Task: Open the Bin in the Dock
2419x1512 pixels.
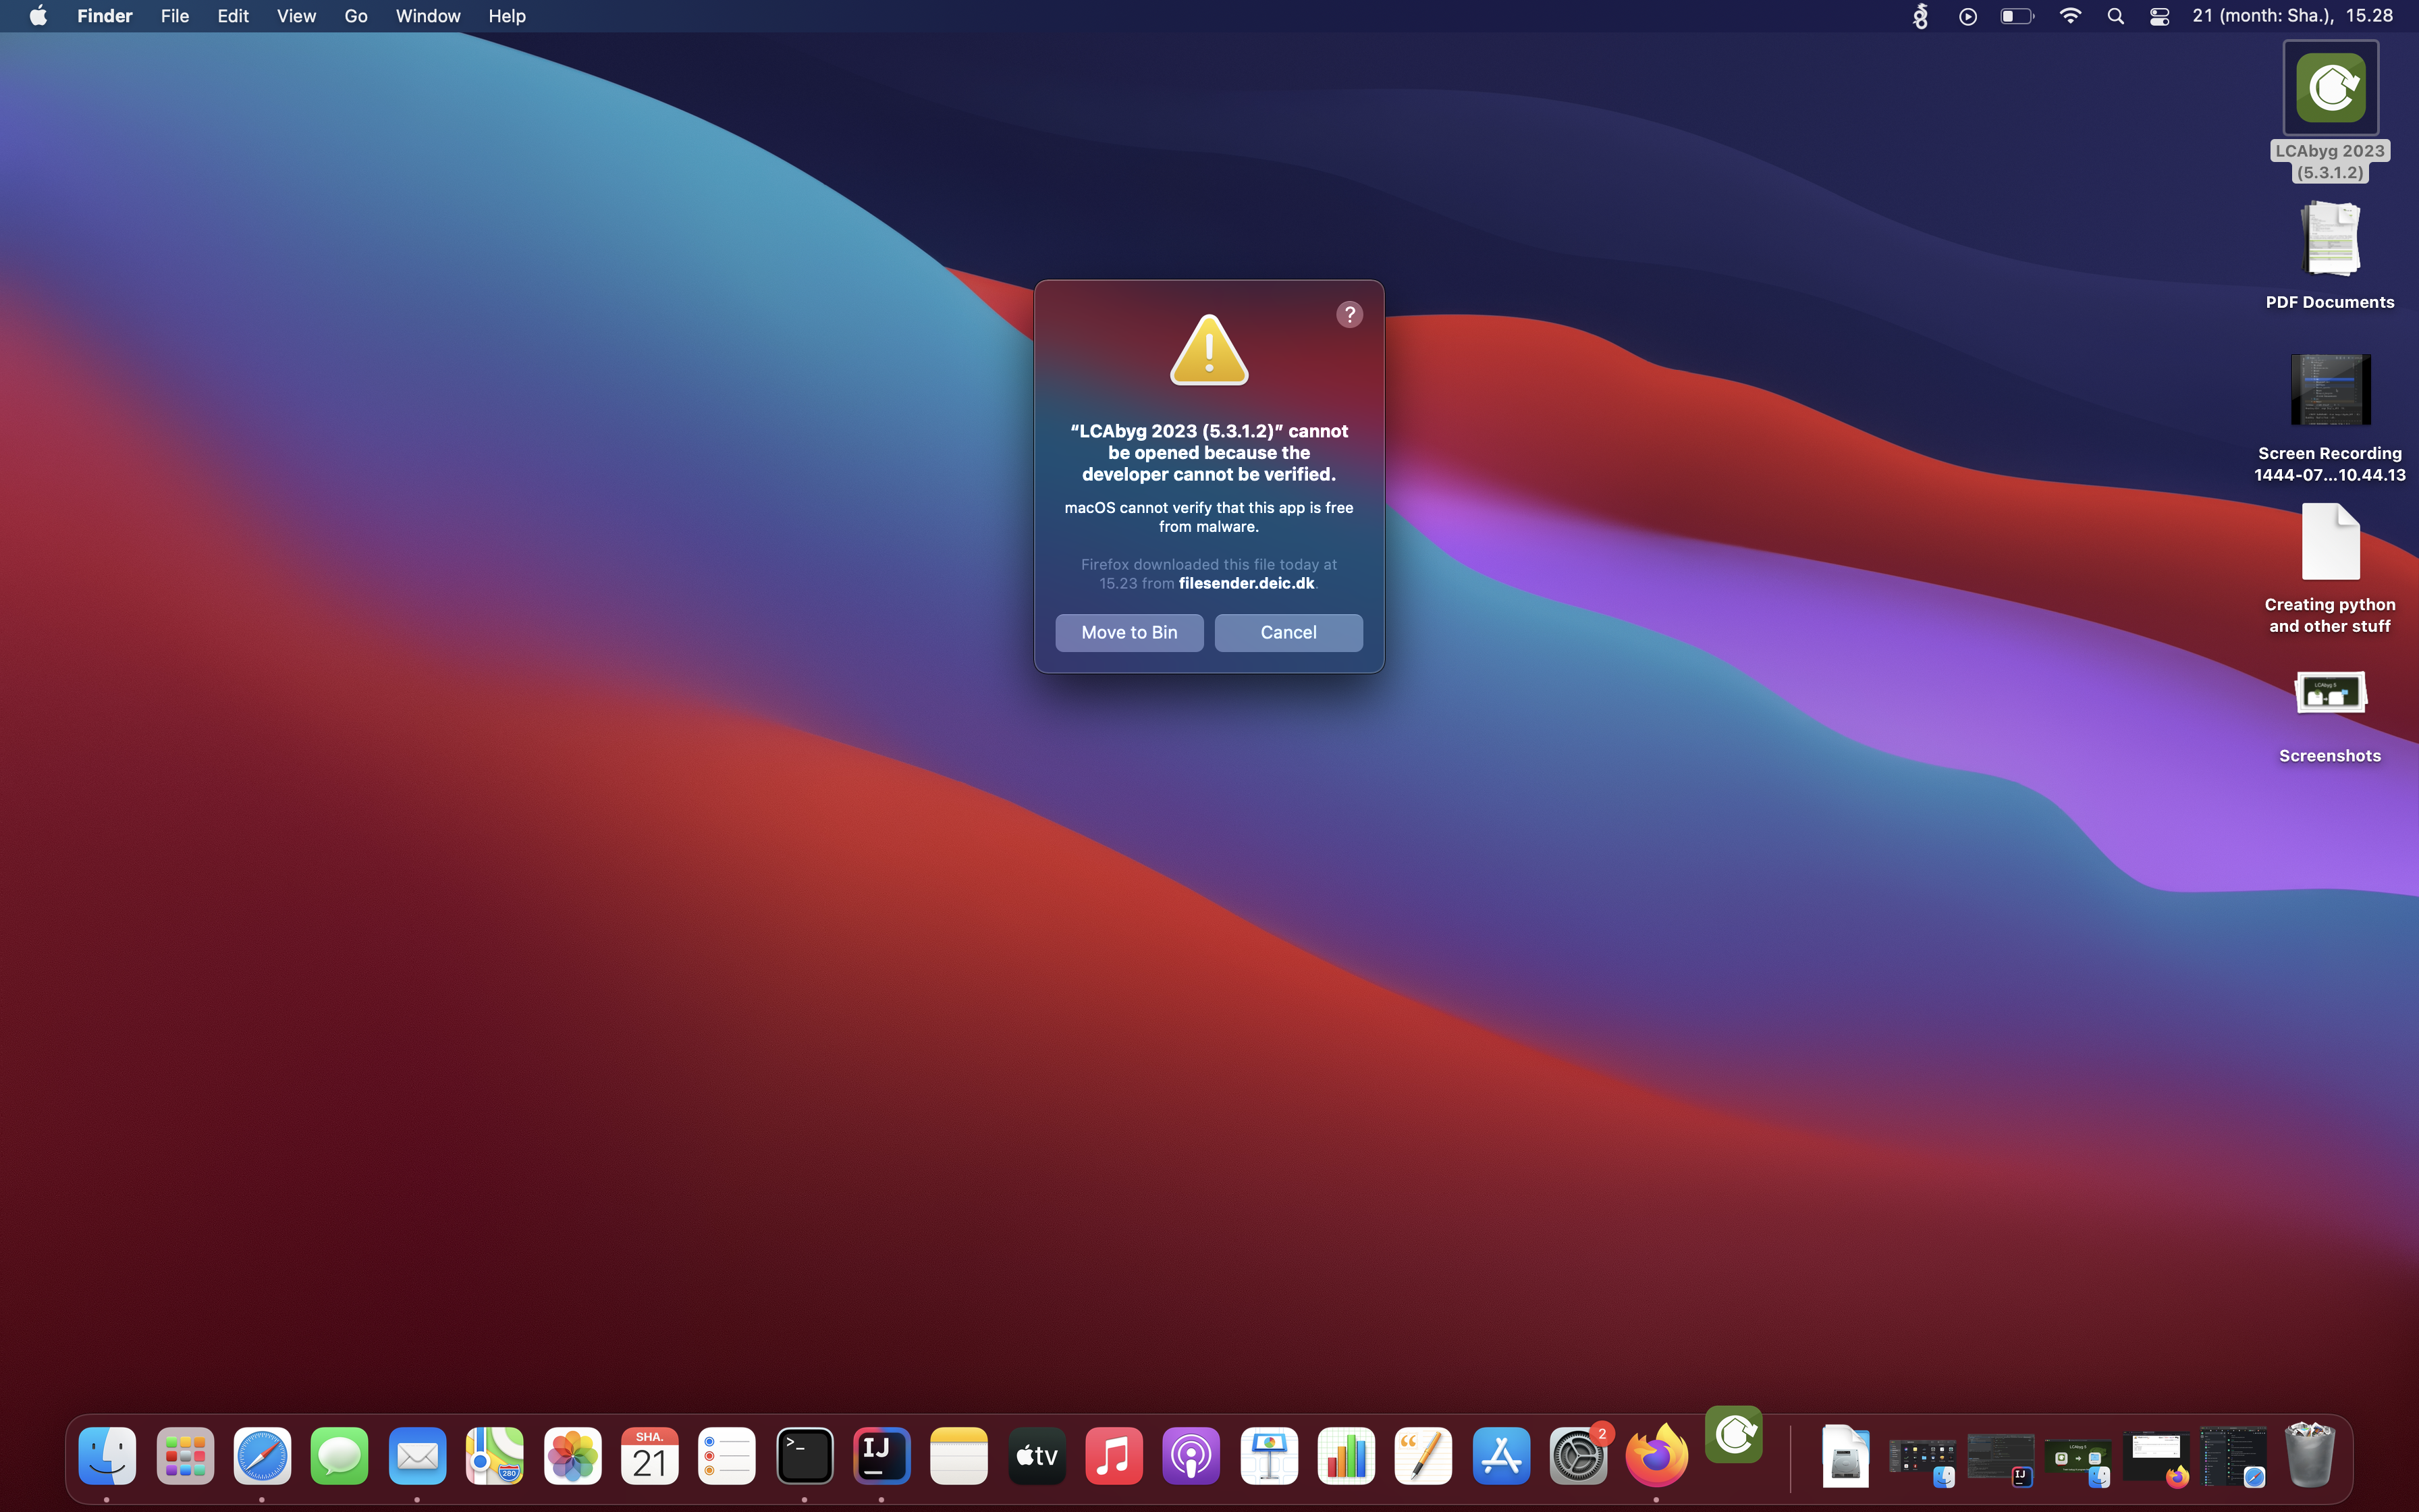Action: pos(2310,1456)
